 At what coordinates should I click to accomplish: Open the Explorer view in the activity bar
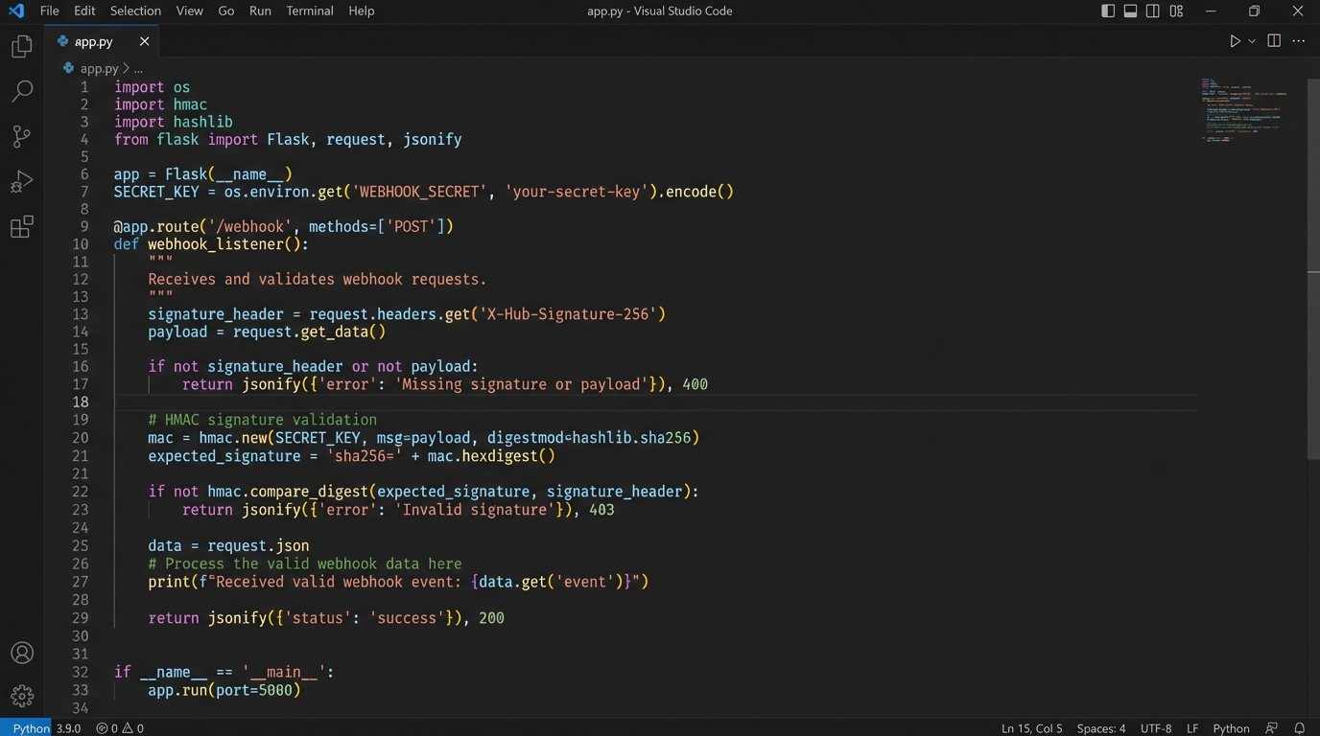[x=21, y=45]
